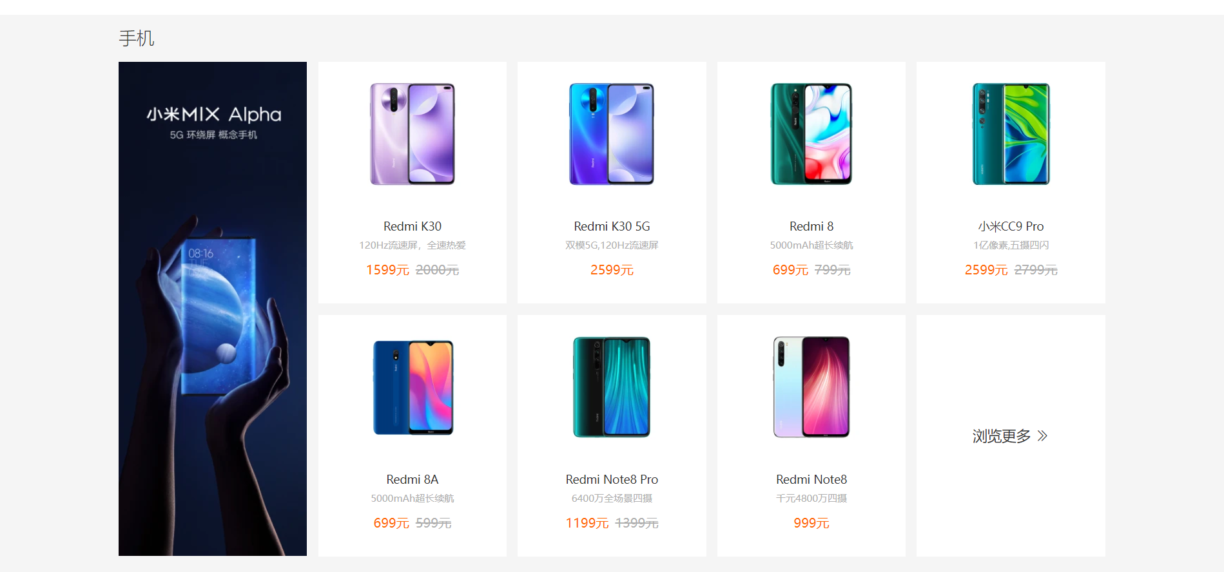This screenshot has width=1224, height=572.
Task: Click the Redmi Note8 Pro phone image
Action: pyautogui.click(x=612, y=387)
